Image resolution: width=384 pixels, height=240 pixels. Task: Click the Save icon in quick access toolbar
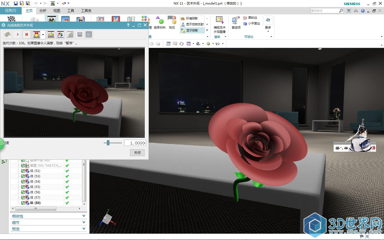pos(16,3)
